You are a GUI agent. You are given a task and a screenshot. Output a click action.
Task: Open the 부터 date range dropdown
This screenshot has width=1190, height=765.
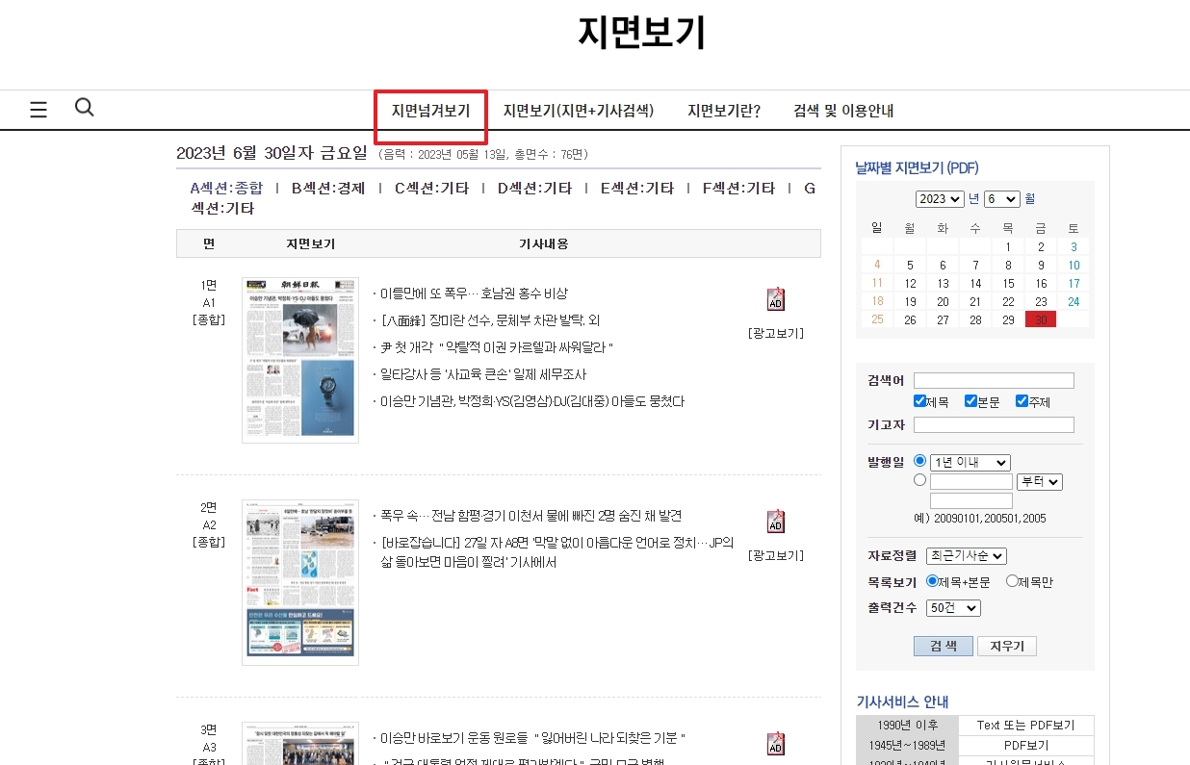[x=1039, y=482]
